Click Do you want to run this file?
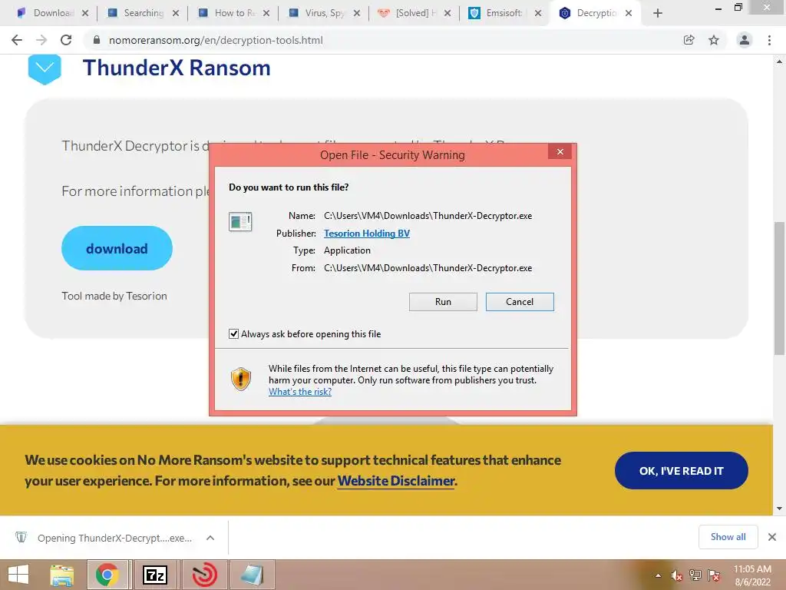The height and width of the screenshot is (590, 786). point(289,187)
